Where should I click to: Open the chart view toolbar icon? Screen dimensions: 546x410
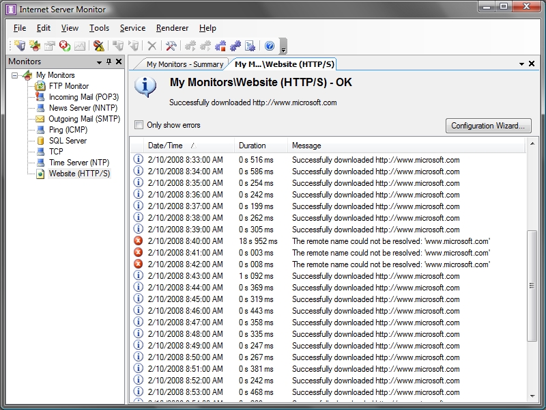pyautogui.click(x=80, y=46)
